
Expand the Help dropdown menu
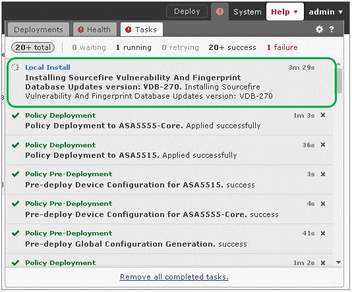coord(285,12)
